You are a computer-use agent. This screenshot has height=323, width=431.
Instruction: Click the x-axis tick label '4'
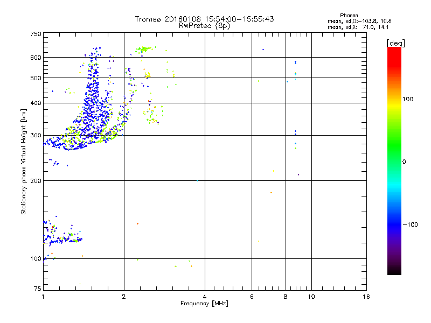(205, 297)
